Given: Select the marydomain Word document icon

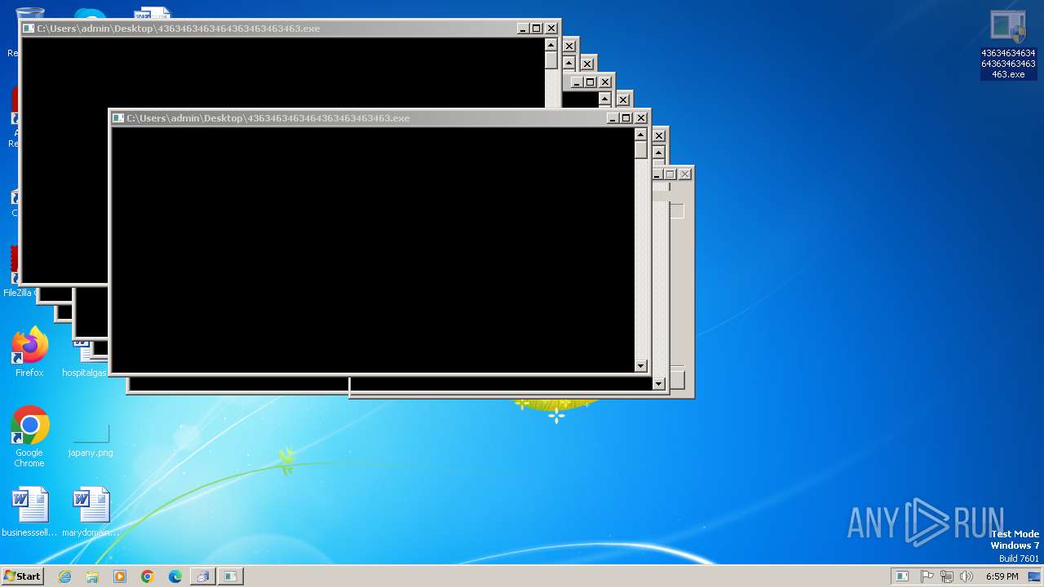Looking at the screenshot, I should click(91, 512).
